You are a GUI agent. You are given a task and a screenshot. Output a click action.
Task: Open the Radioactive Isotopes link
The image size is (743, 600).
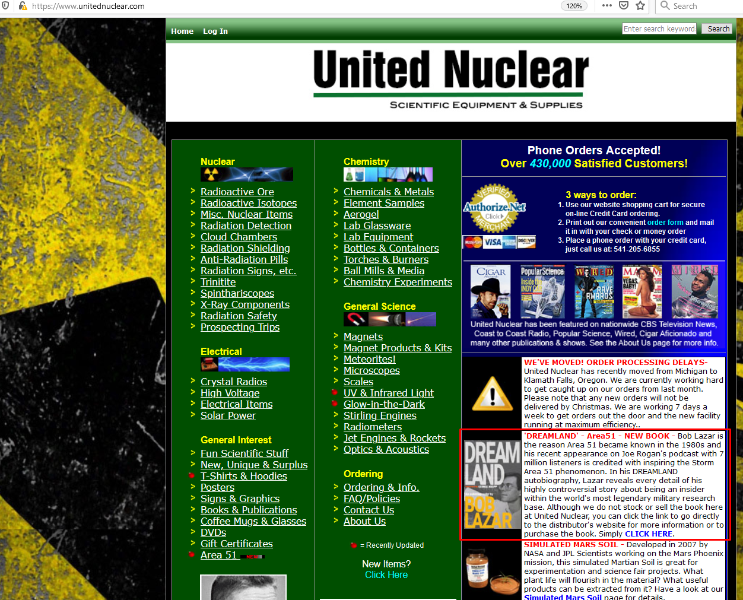[x=249, y=203]
